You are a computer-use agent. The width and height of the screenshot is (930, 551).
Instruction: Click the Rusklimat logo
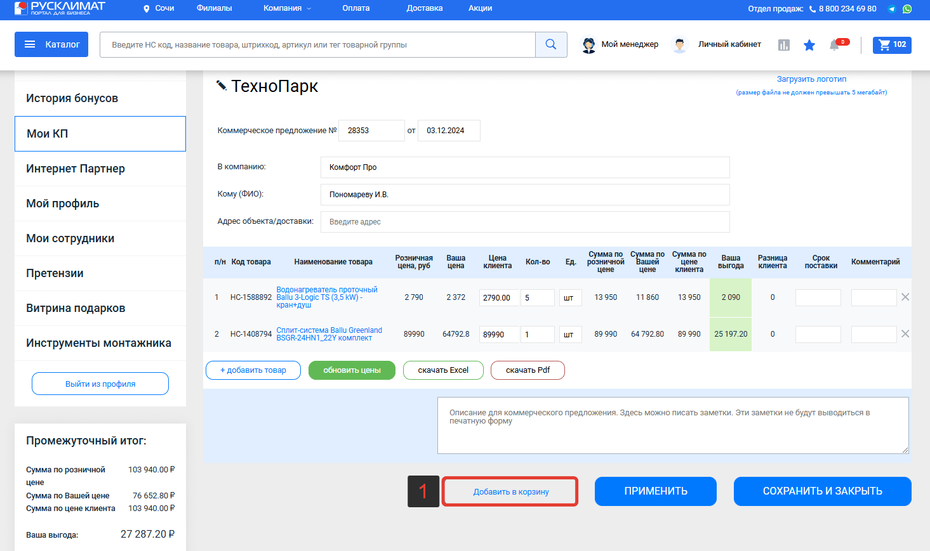pyautogui.click(x=60, y=8)
